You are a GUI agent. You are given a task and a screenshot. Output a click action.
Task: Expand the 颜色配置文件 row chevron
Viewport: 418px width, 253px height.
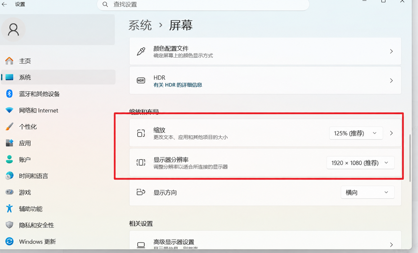(x=391, y=51)
